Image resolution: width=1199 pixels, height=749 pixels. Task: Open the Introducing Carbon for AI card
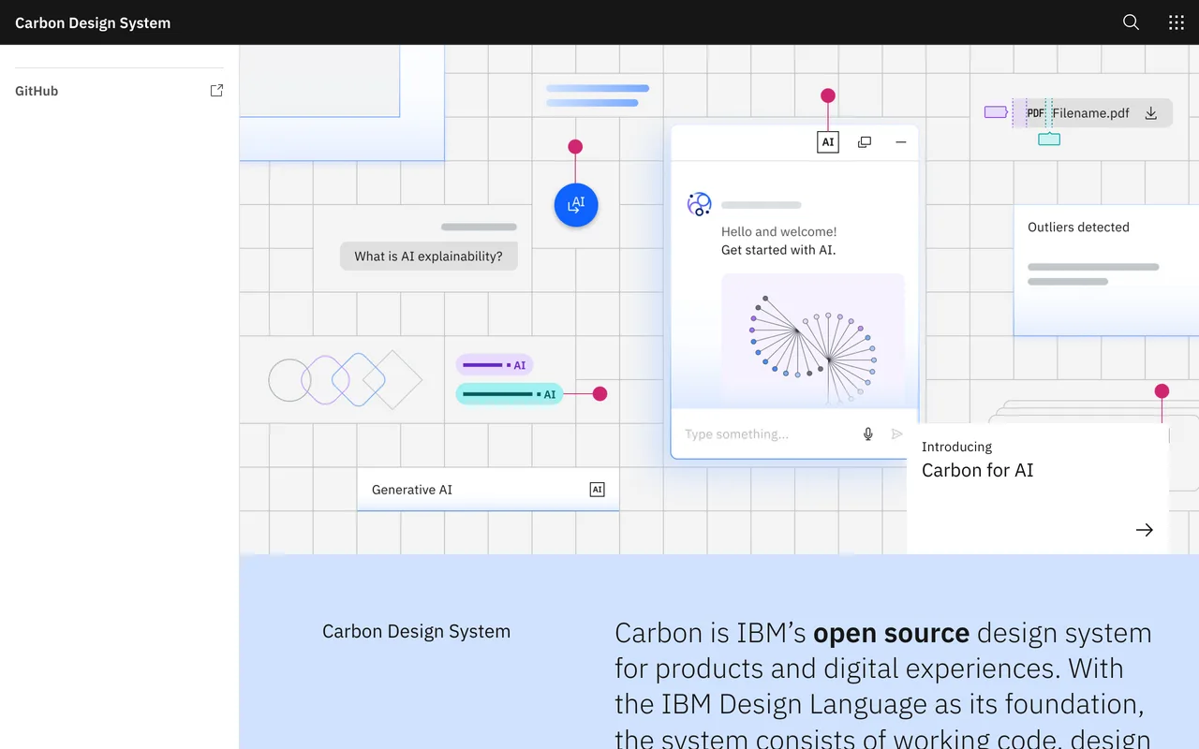1038,488
